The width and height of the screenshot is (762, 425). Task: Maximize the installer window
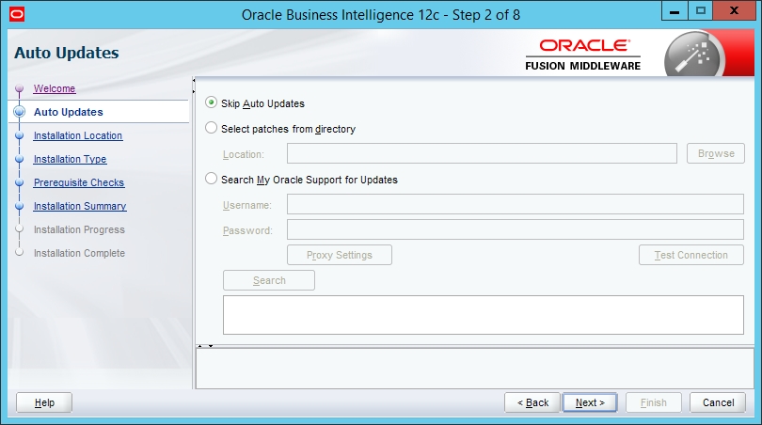[x=700, y=10]
